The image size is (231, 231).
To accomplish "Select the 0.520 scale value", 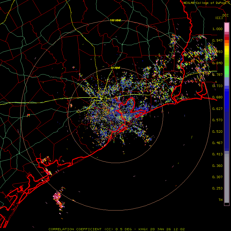I will pos(217,132).
